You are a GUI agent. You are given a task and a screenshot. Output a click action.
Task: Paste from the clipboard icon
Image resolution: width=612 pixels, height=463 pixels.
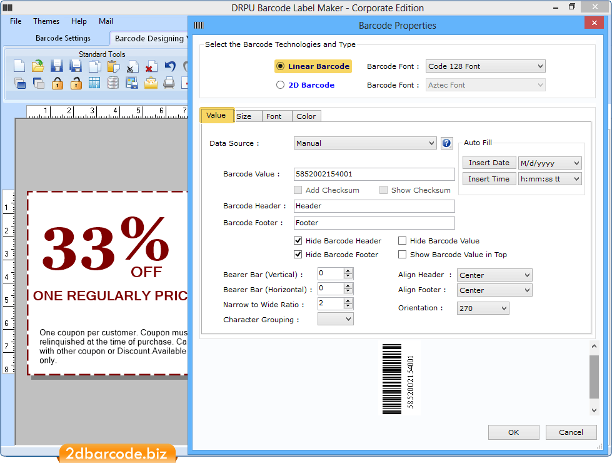tap(113, 66)
